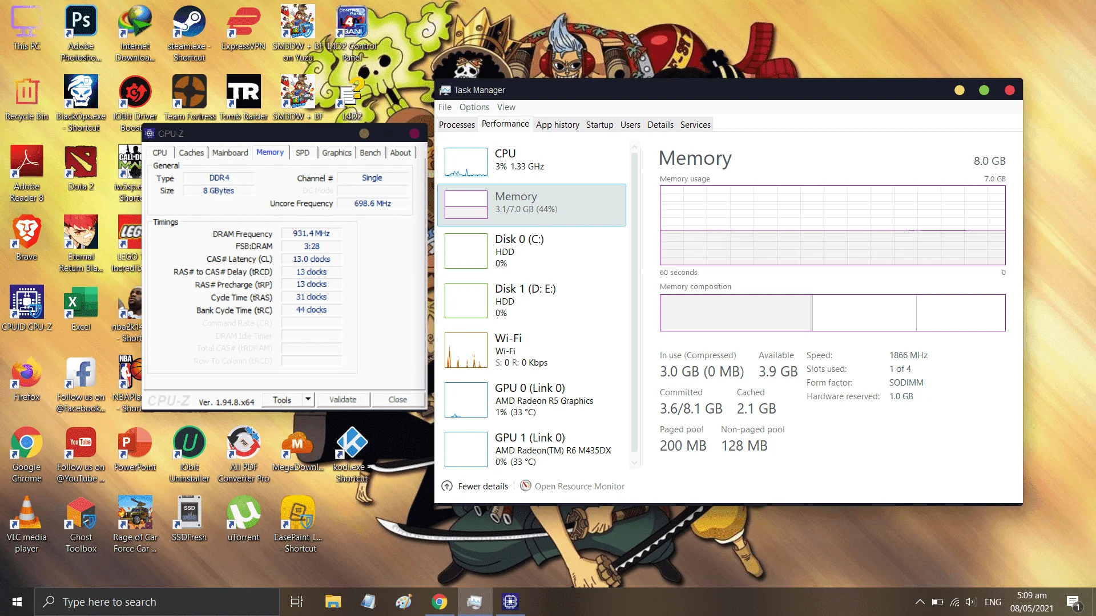The width and height of the screenshot is (1096, 616).
Task: Show hidden system tray icons chevron
Action: point(920,602)
